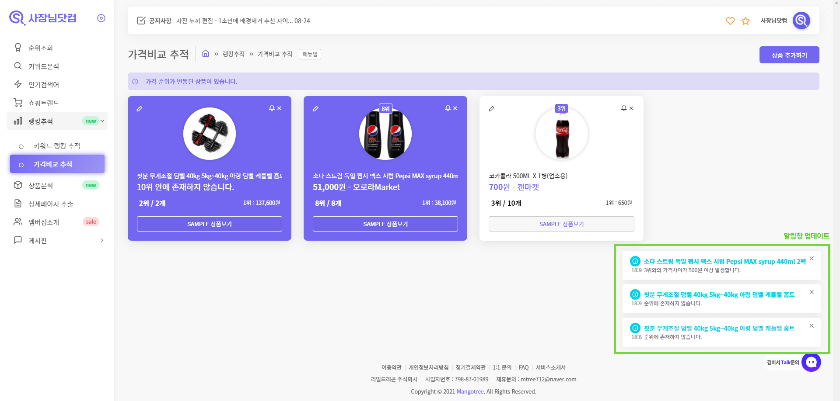View SAMPLE 상품보기 for Pepsi MAX syrup
Screen dimensions: 840x401
click(x=385, y=224)
